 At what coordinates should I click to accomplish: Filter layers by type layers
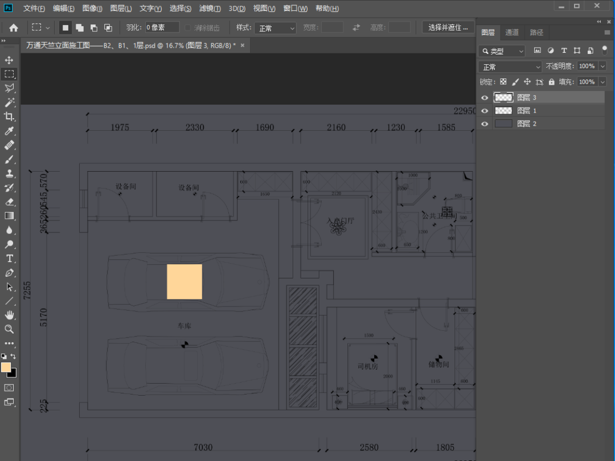point(564,51)
